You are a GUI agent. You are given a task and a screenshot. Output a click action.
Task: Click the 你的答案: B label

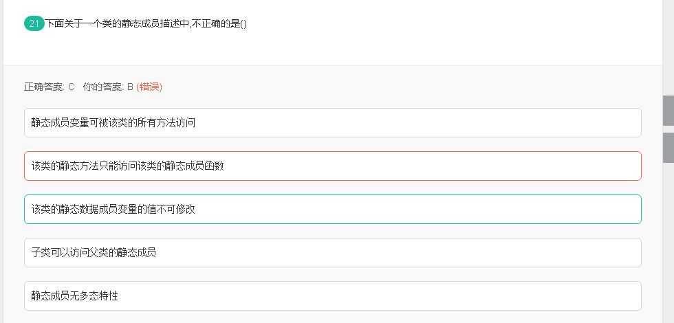pyautogui.click(x=108, y=87)
